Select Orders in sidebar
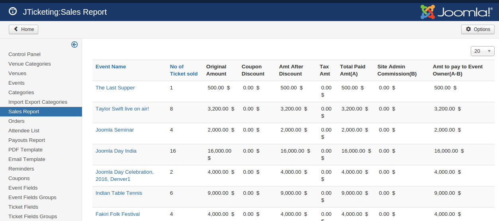Image resolution: width=499 pixels, height=221 pixels. [x=16, y=121]
